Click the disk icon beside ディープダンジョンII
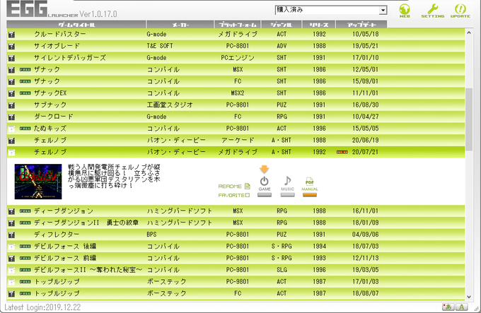The width and height of the screenshot is (481, 313). click(11, 223)
